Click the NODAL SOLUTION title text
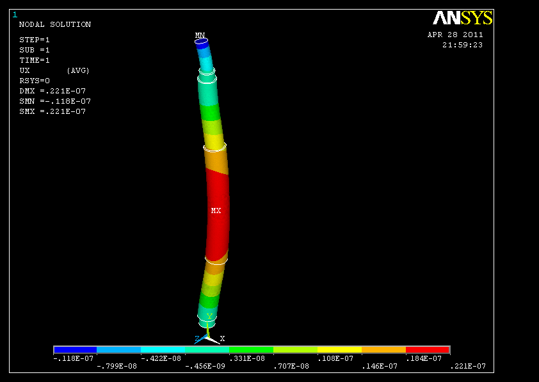The height and width of the screenshot is (382, 539). click(55, 24)
